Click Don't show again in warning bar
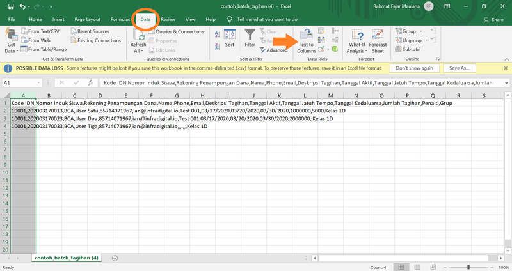 414,68
